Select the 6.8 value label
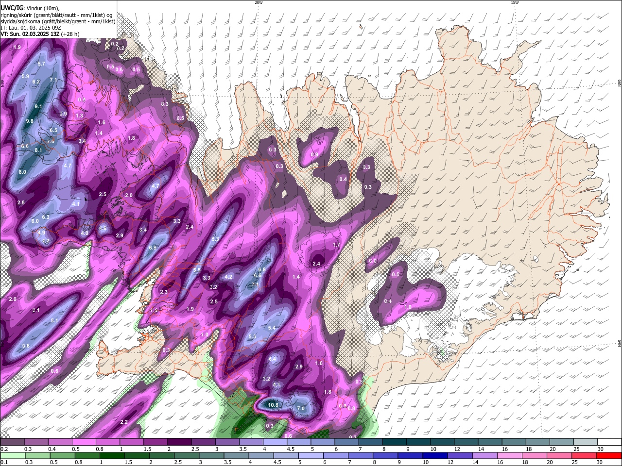 pyautogui.click(x=262, y=269)
